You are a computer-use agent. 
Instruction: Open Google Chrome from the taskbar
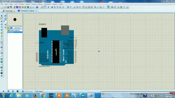point(43,96)
